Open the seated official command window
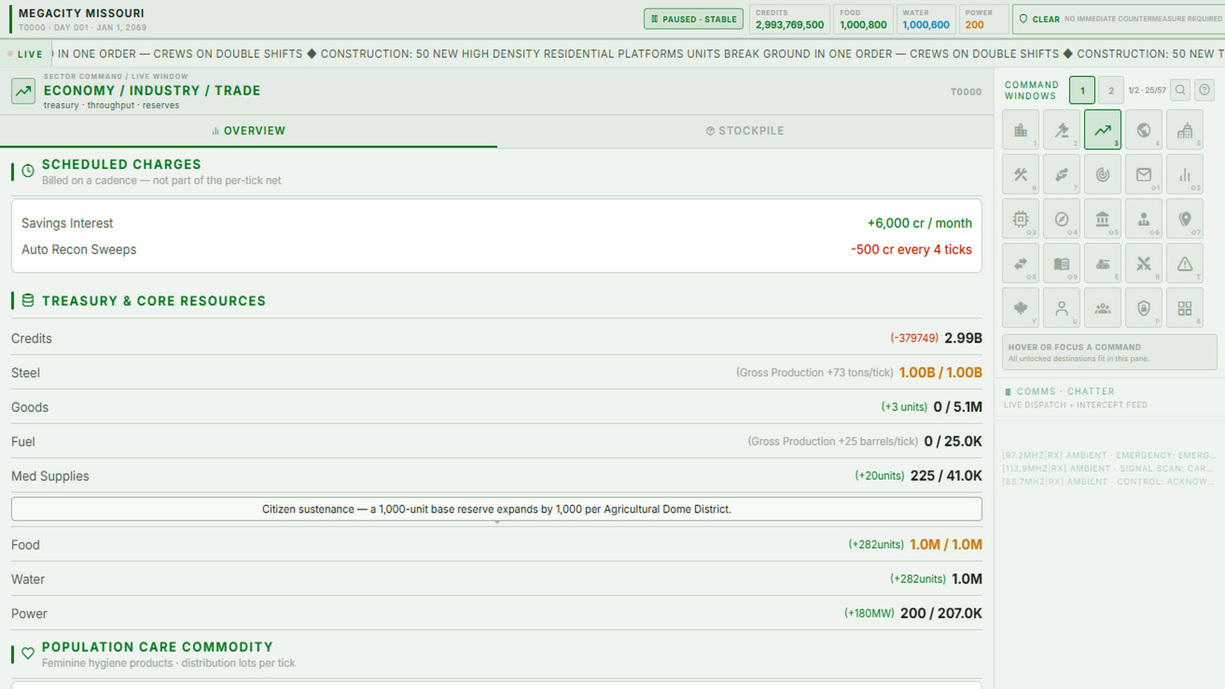 pos(1143,219)
